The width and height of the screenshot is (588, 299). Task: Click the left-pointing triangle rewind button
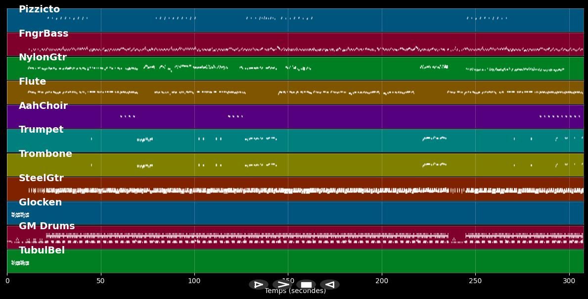click(x=329, y=285)
